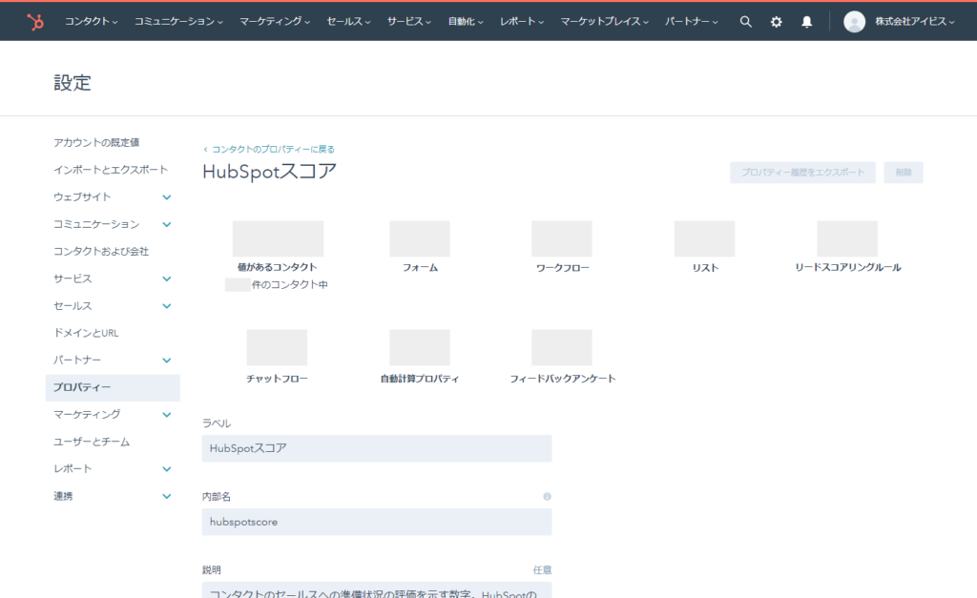Select コンタクトおよび会社 in the sidebar
The width and height of the screenshot is (977, 598).
101,251
